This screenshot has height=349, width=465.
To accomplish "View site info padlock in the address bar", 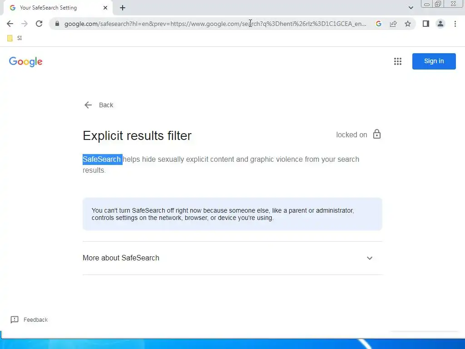I will (57, 24).
